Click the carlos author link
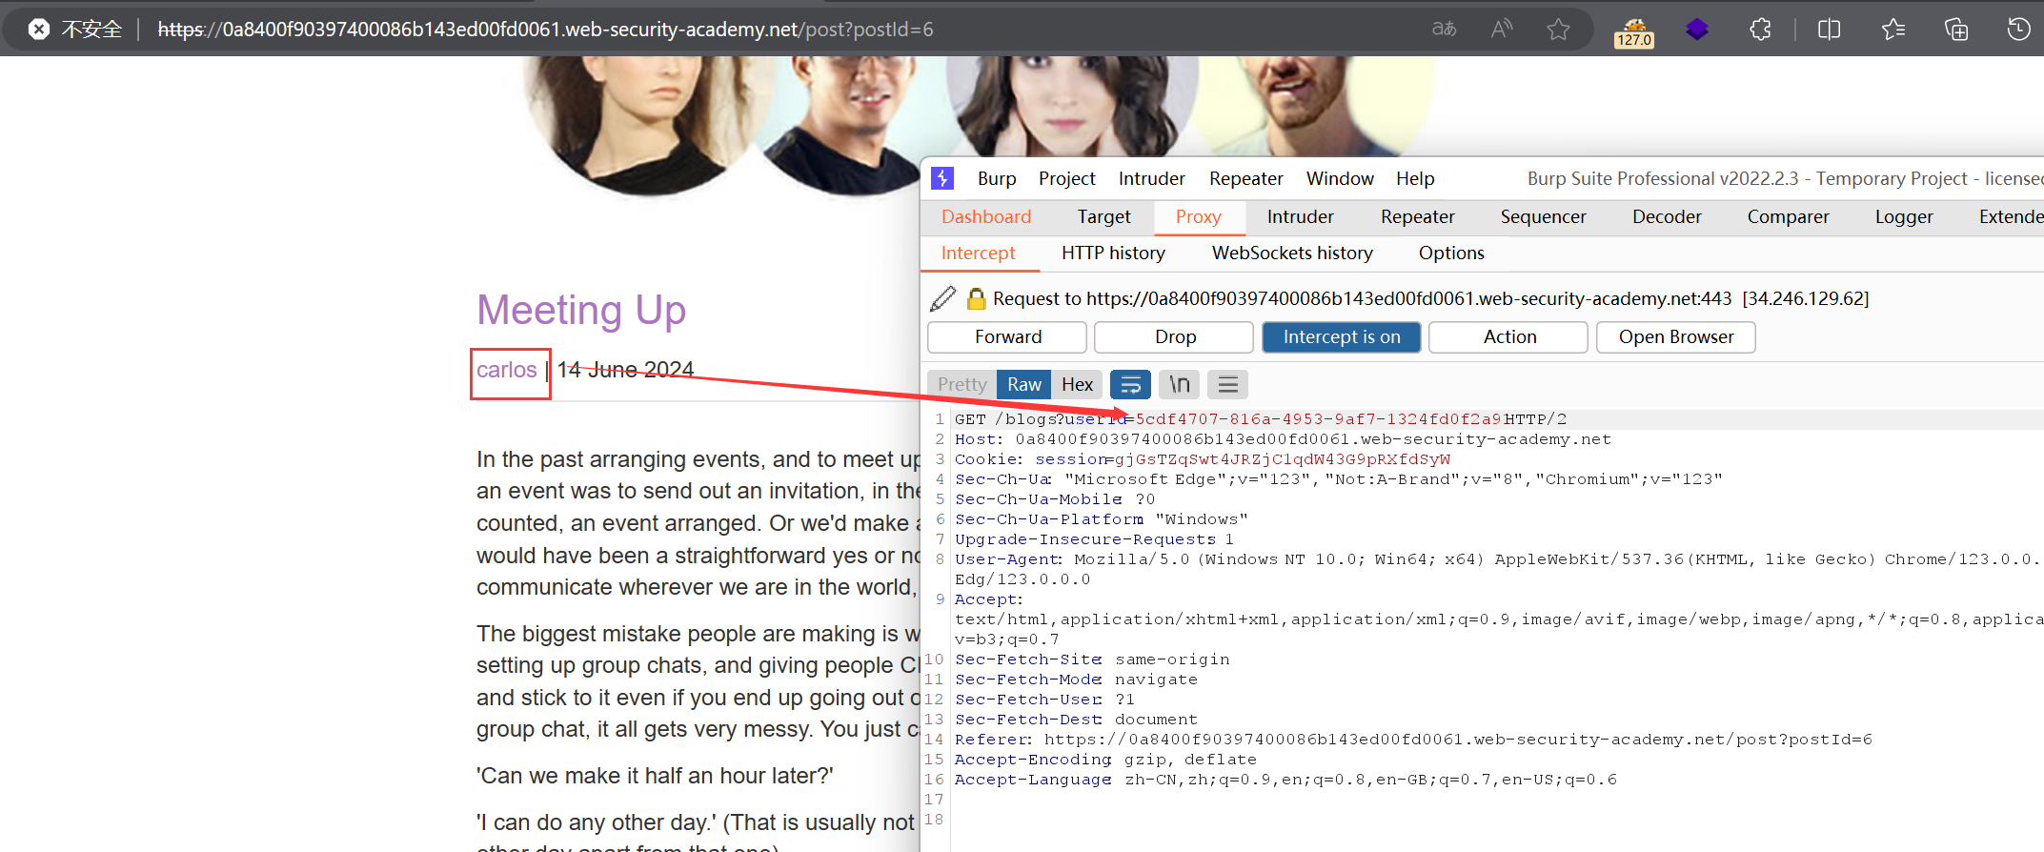Viewport: 2044px width, 852px height. click(506, 370)
